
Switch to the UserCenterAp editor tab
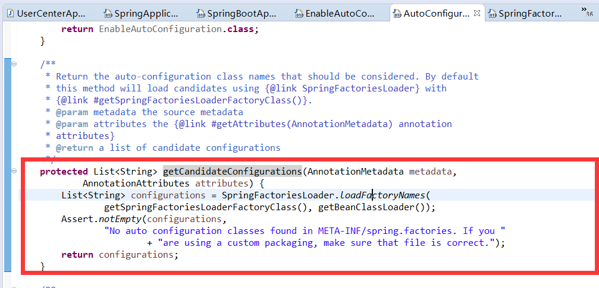(47, 14)
